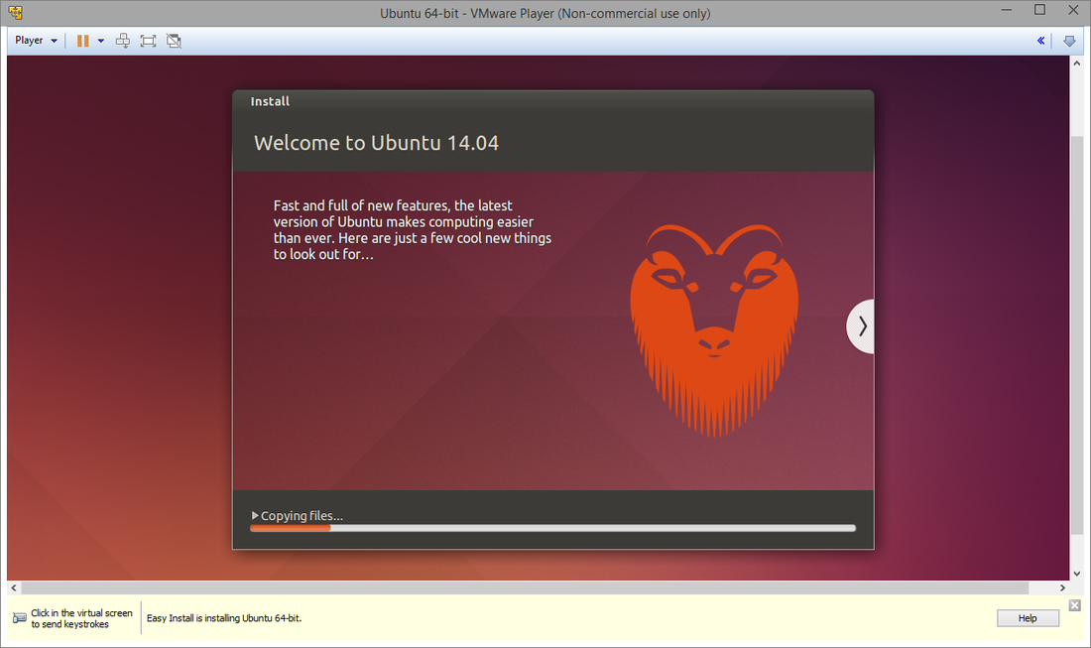Show the next installer slide
1091x648 pixels.
(861, 326)
